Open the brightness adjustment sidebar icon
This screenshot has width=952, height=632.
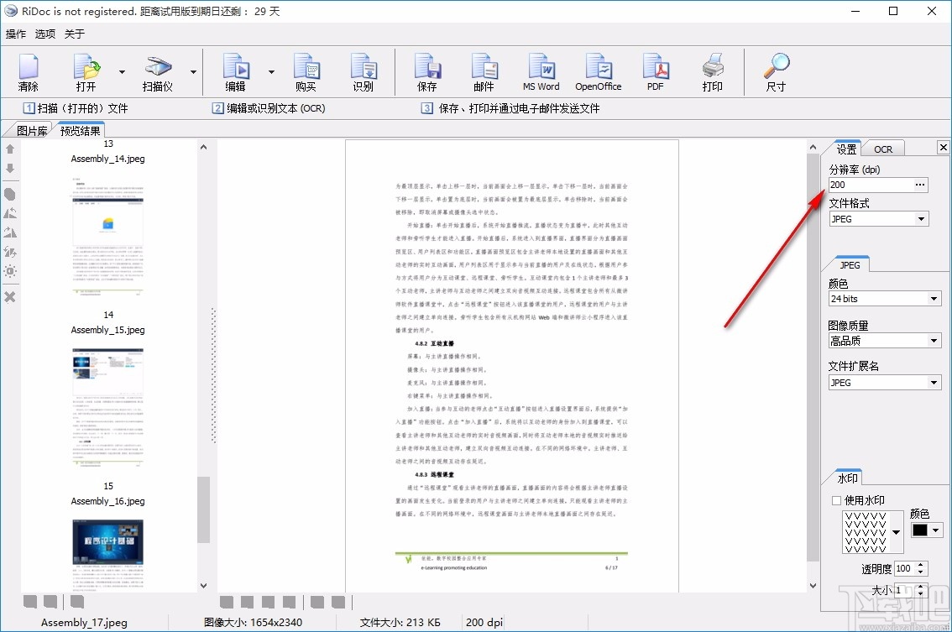point(10,271)
